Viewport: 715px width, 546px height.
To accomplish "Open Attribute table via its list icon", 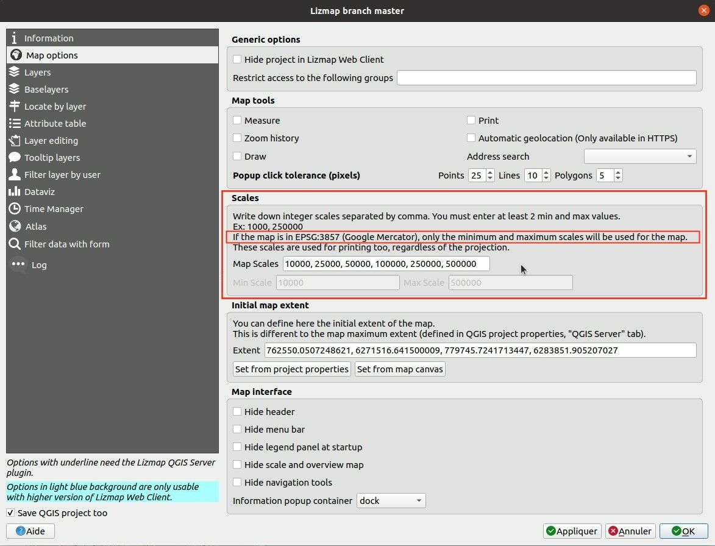I will tap(15, 123).
